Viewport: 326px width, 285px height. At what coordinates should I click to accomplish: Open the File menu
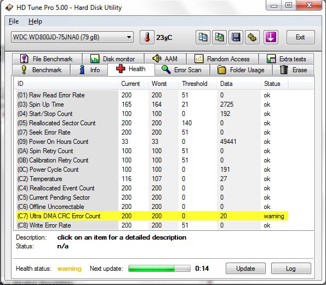point(14,21)
